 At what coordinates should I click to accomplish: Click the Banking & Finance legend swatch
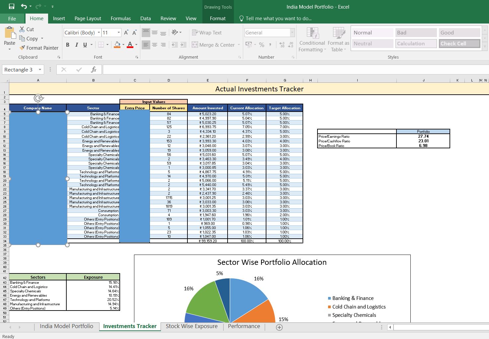(329, 298)
